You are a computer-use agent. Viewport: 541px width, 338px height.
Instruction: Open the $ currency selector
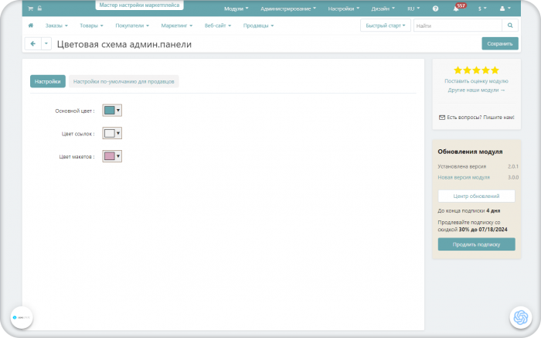pyautogui.click(x=482, y=9)
